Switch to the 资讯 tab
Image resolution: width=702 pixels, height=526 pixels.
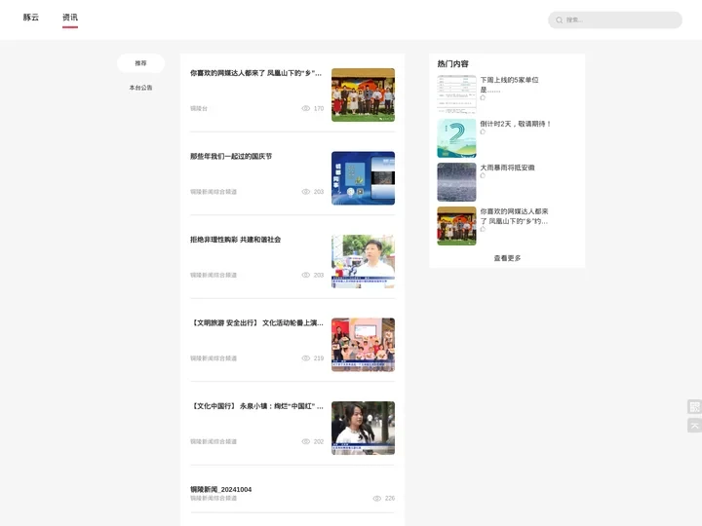pyautogui.click(x=70, y=18)
